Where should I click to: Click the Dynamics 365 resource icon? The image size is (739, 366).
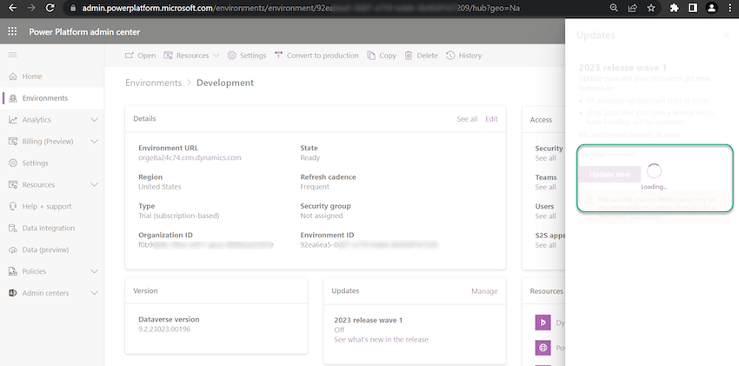(x=543, y=323)
